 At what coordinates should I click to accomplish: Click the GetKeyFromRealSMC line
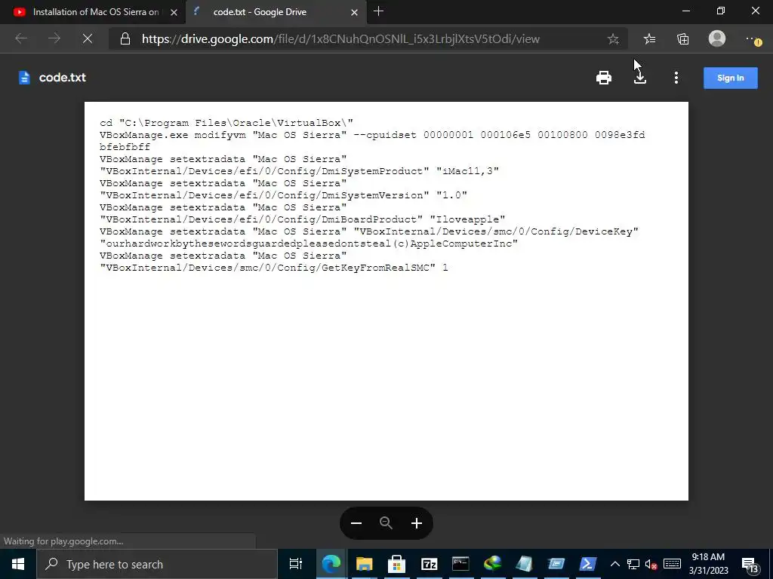273,268
